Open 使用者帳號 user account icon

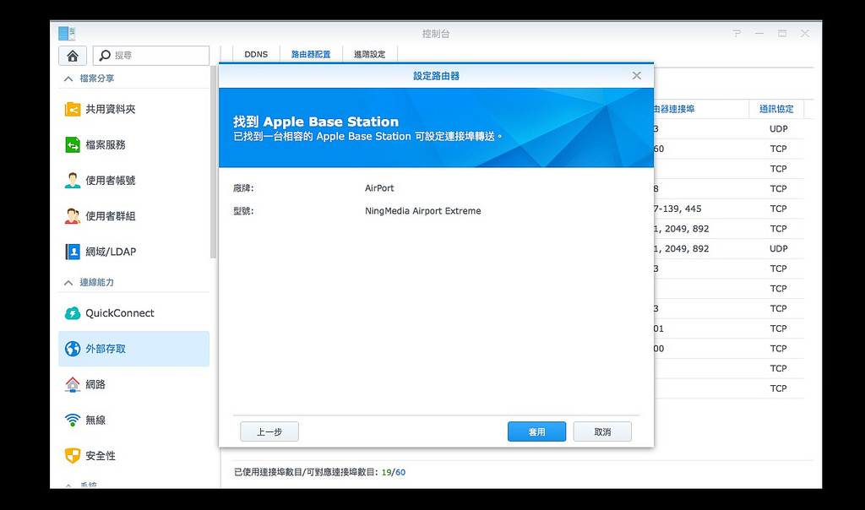(x=73, y=181)
